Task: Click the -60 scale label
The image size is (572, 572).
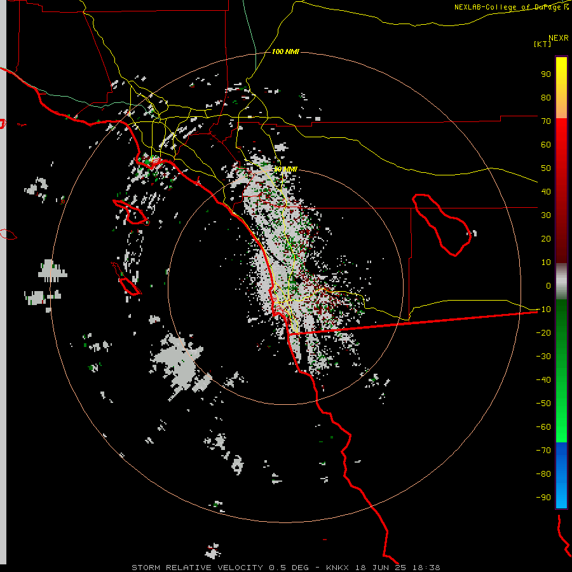Action: (543, 427)
